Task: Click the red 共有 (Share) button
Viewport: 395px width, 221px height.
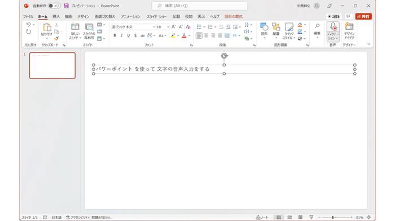Action: click(363, 16)
